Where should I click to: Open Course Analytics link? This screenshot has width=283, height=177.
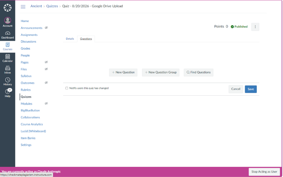tap(32, 124)
